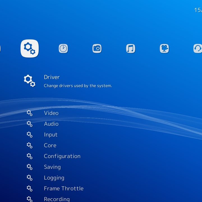Open the Driver settings entry
Image resolution: width=202 pixels, height=202 pixels.
click(52, 77)
